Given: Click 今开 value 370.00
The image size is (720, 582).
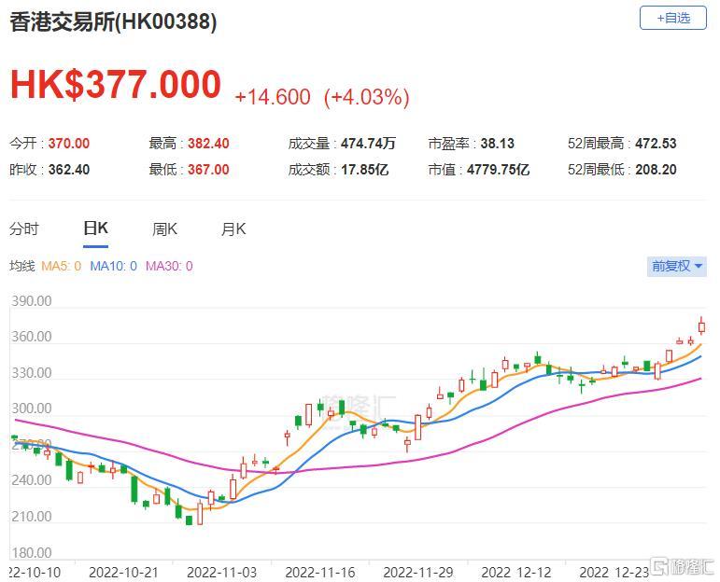Looking at the screenshot, I should (69, 144).
